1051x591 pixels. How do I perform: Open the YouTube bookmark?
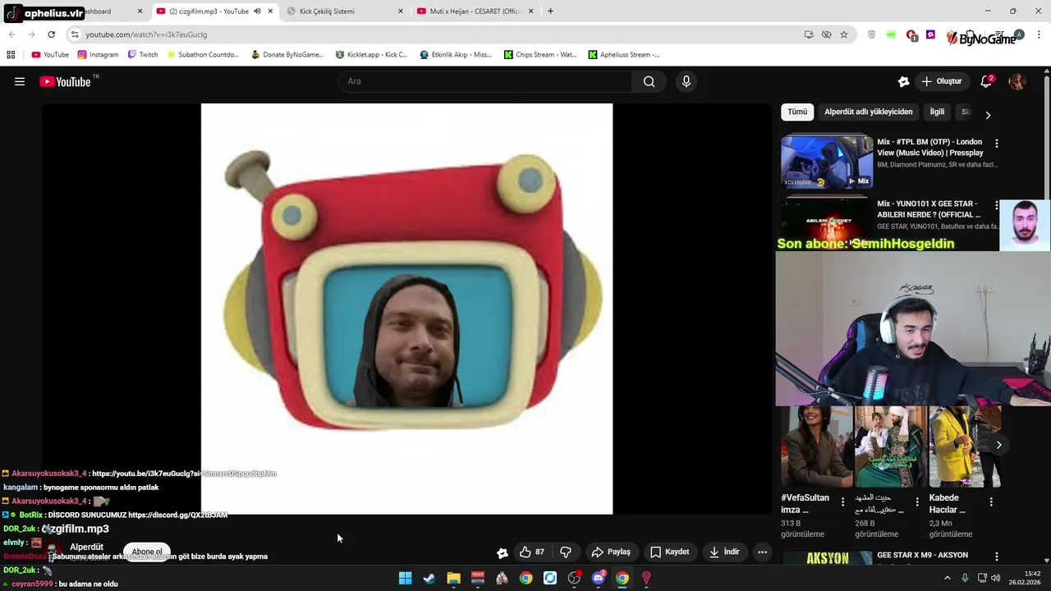[x=50, y=54]
